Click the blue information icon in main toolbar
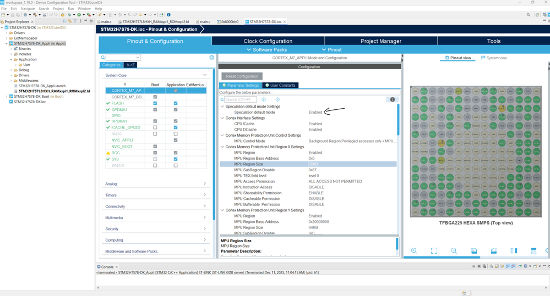Viewport: 550px width, 296px height. click(168, 15)
